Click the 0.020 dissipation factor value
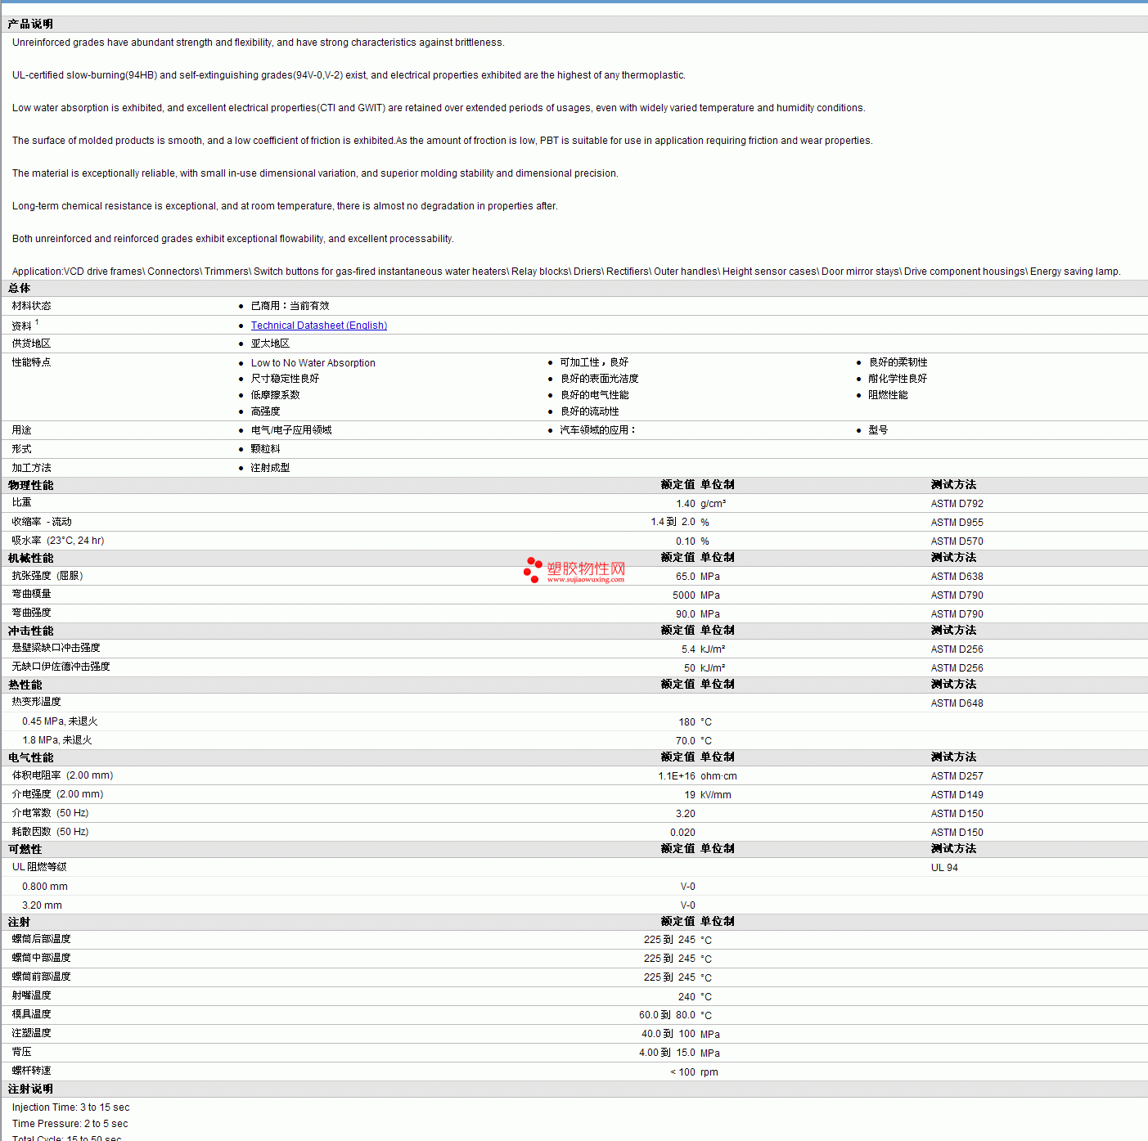The image size is (1148, 1141). (x=682, y=833)
